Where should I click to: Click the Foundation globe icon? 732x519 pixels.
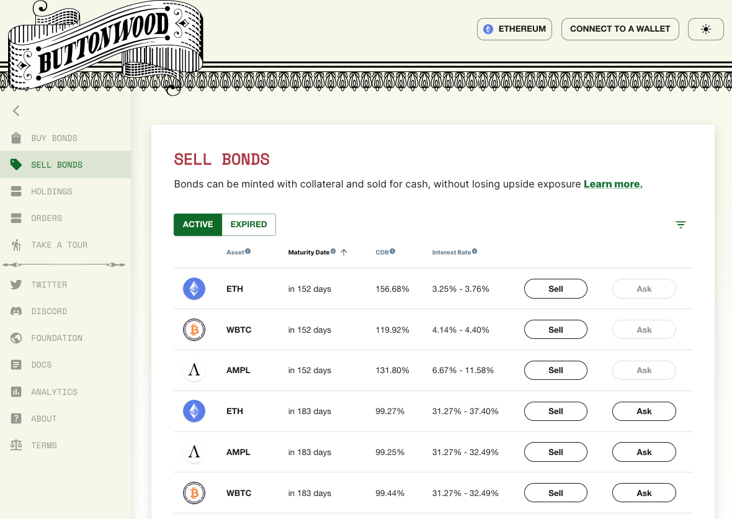pyautogui.click(x=16, y=338)
